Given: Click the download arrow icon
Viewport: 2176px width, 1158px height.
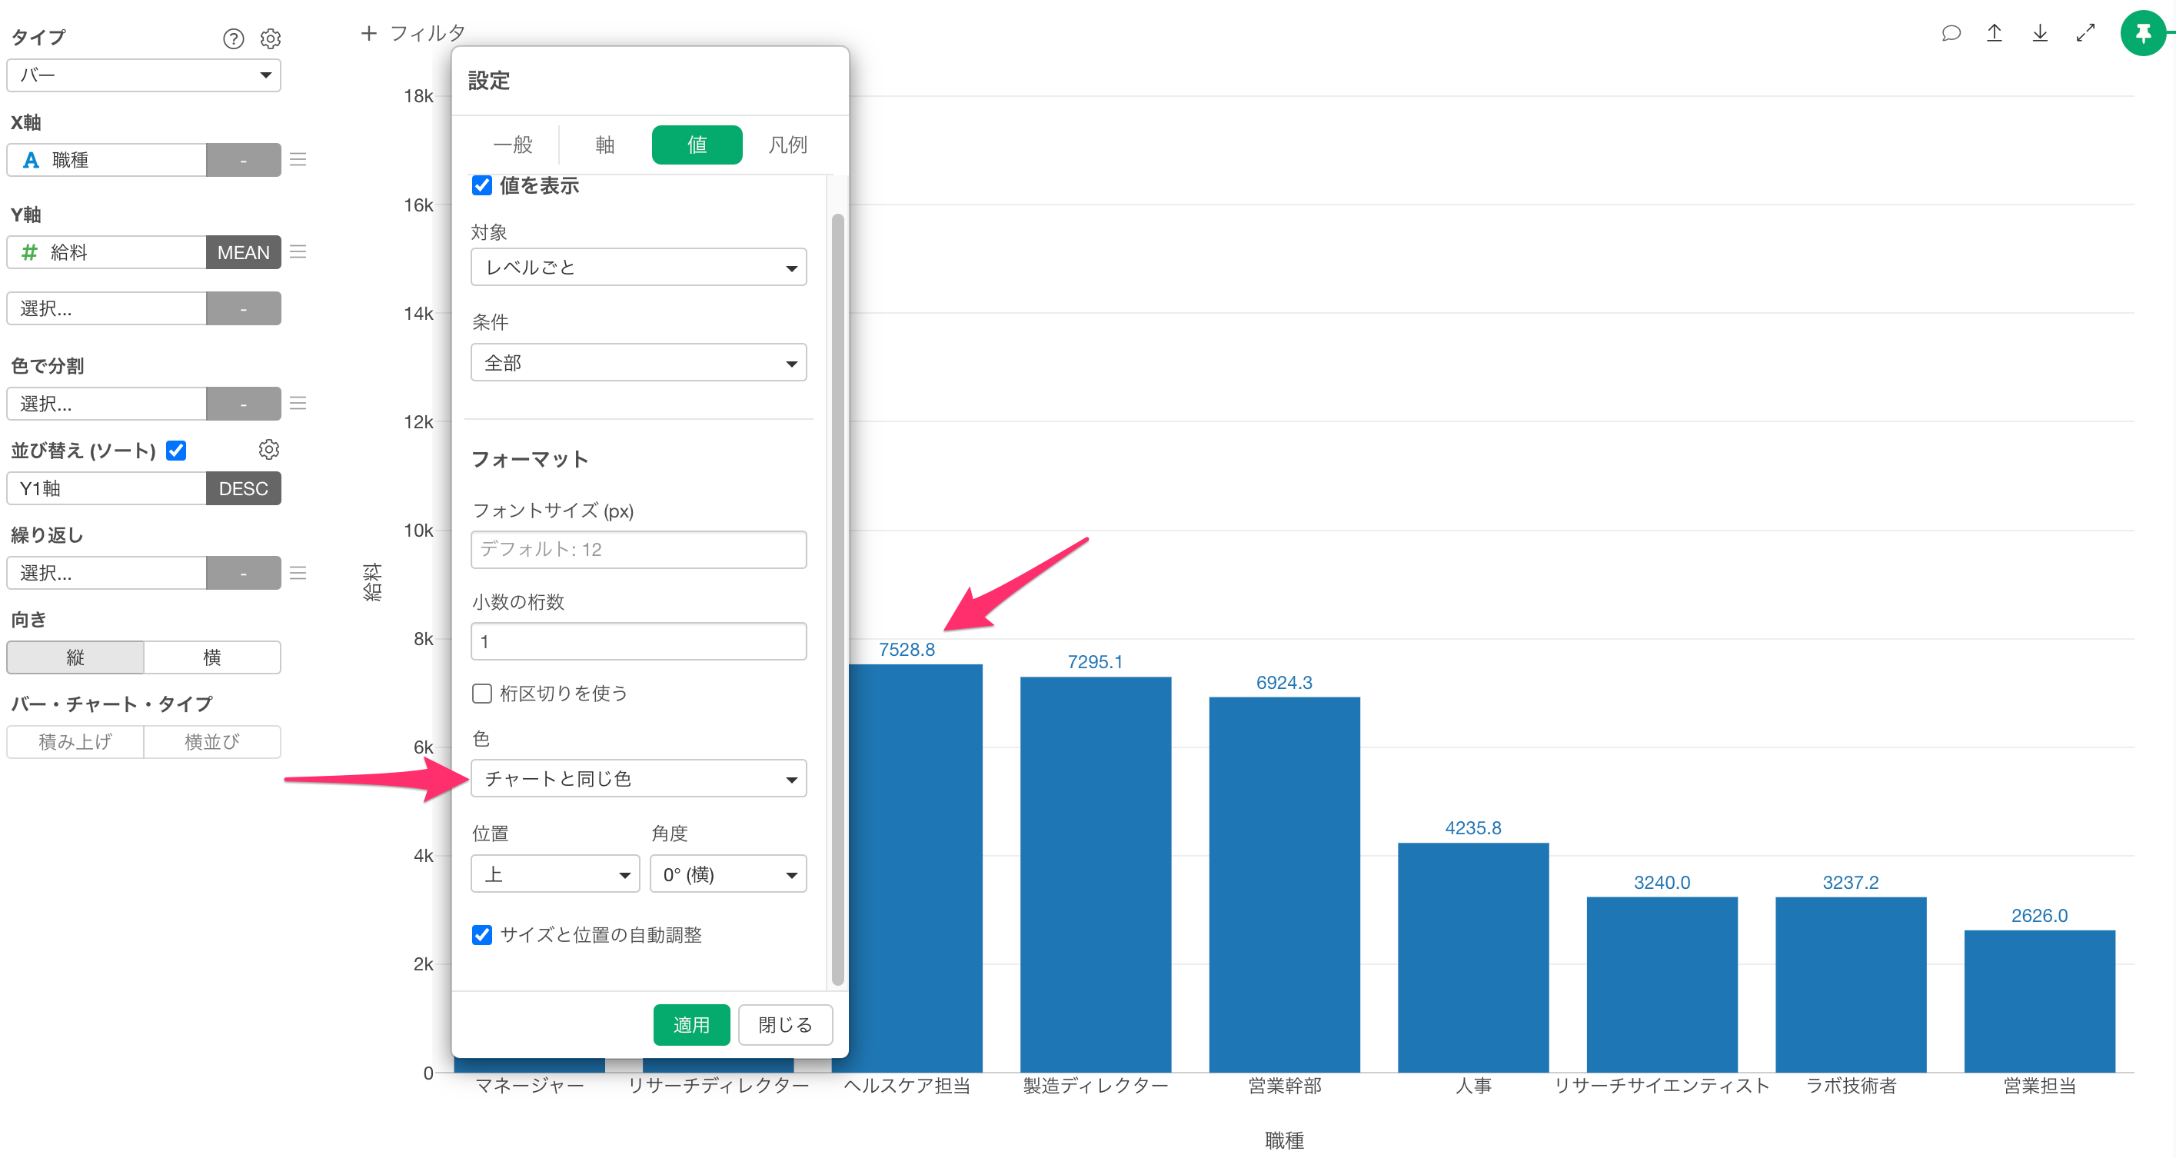Looking at the screenshot, I should click(2040, 33).
